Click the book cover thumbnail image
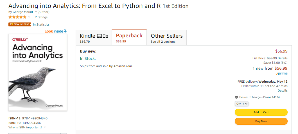The image size is (298, 134). click(38, 72)
